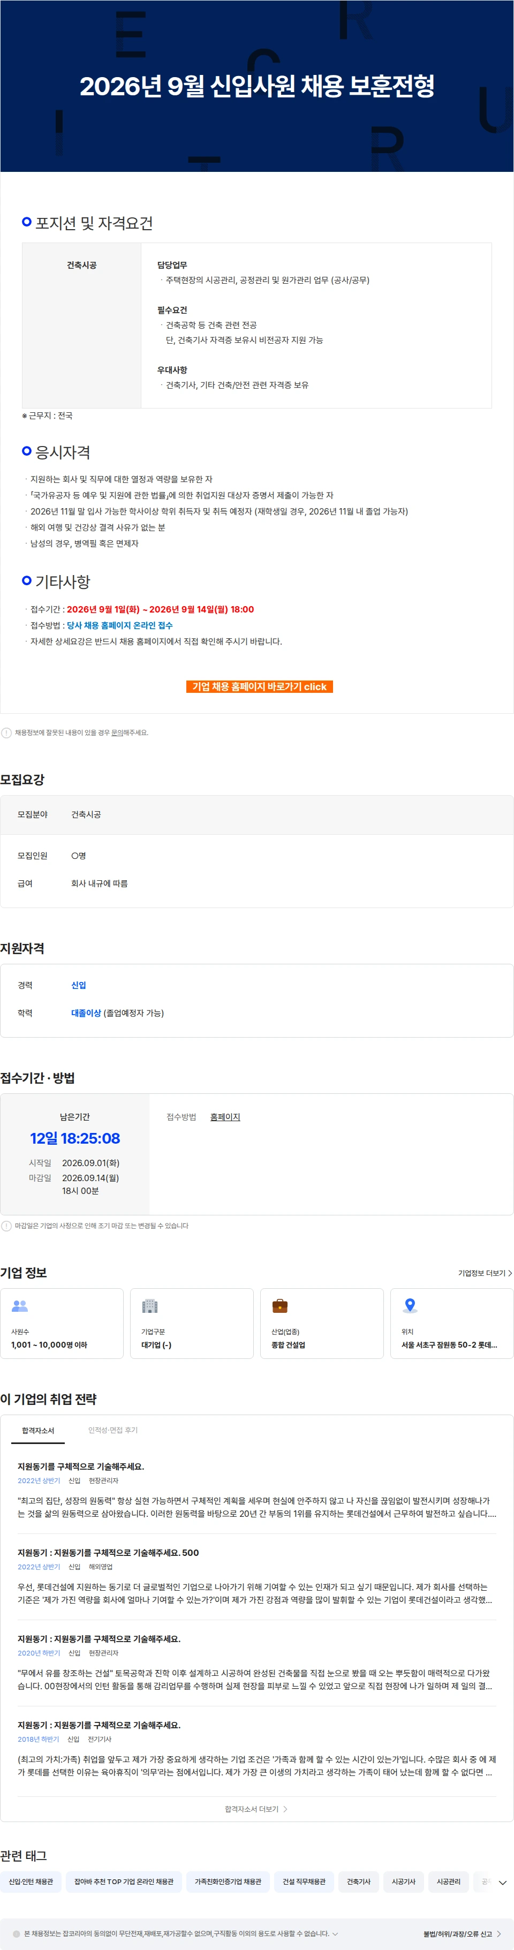Select the 시공관리 tag
Image resolution: width=514 pixels, height=1950 pixels.
(449, 1881)
